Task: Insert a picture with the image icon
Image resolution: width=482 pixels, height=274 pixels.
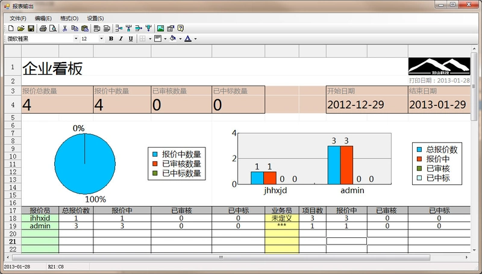Action: (x=160, y=28)
